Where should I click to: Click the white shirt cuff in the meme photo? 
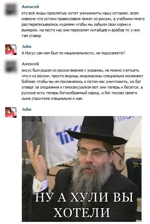39,184
